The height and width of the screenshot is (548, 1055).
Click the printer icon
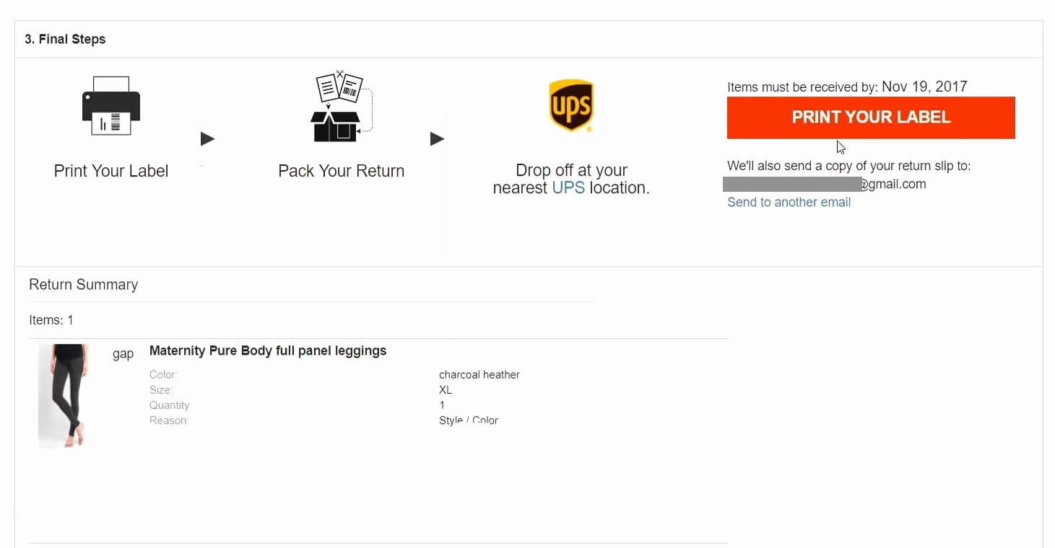tap(111, 106)
